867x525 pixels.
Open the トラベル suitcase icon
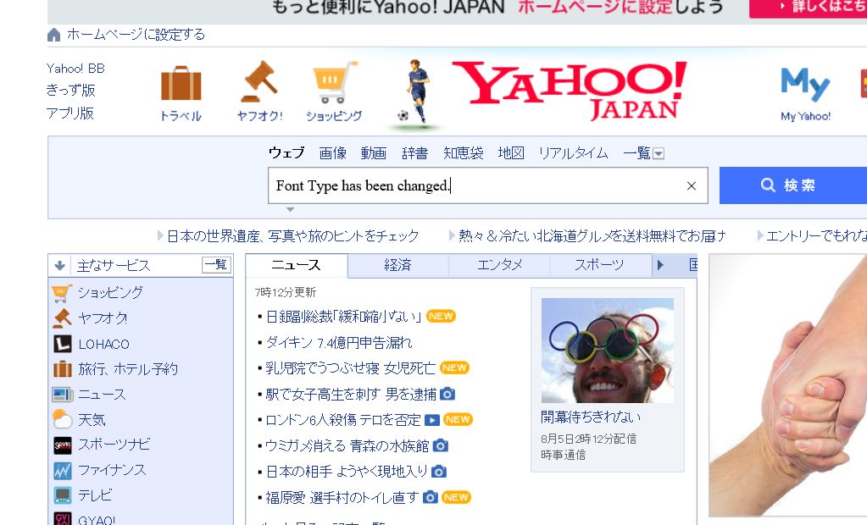click(x=181, y=84)
